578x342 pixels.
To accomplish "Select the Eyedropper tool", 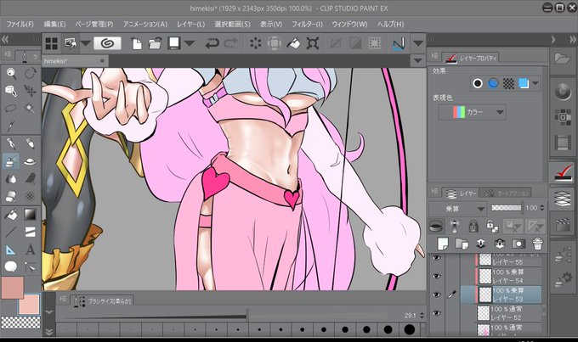I will click(11, 126).
